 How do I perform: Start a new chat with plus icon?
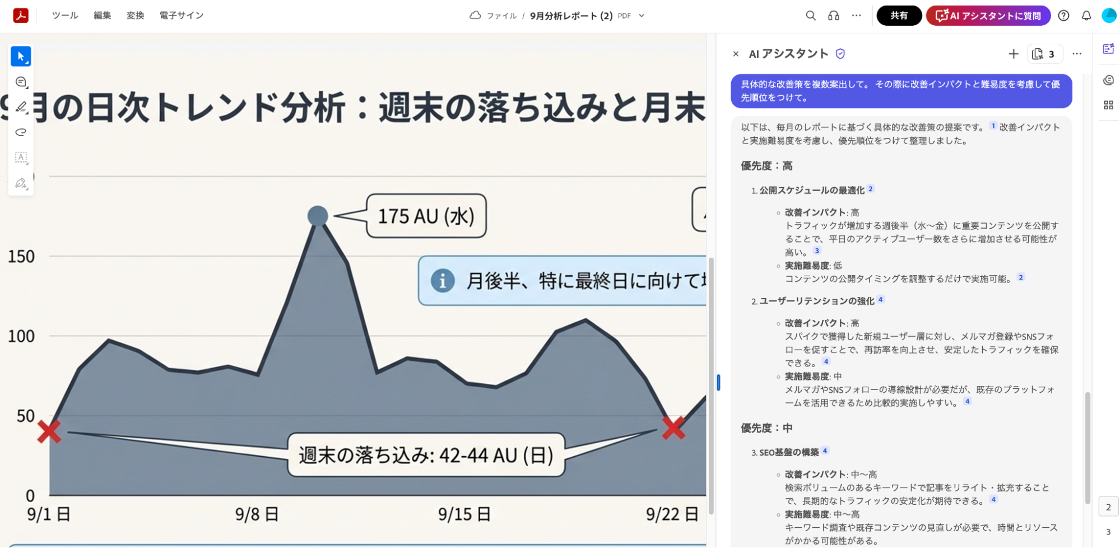point(1013,54)
